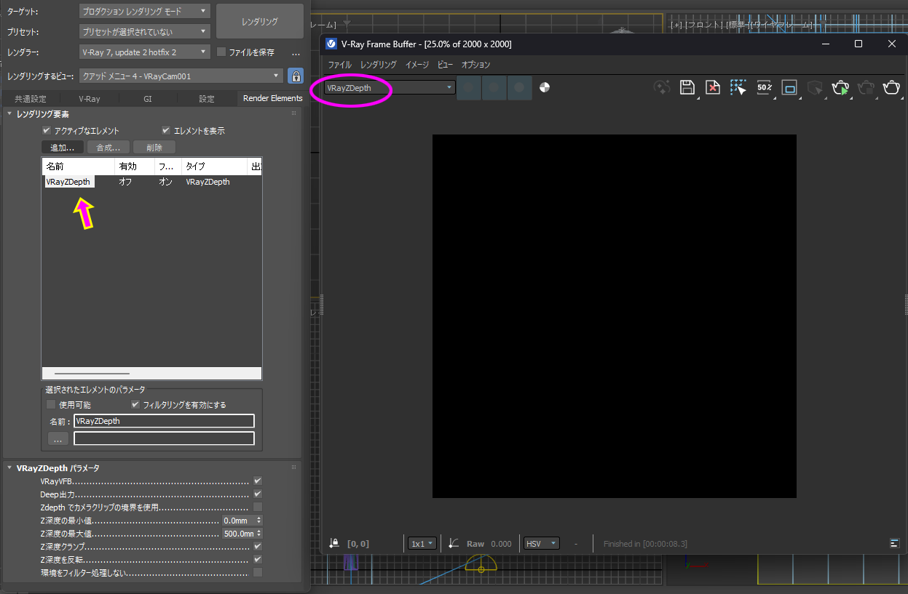Click the Z深度の最大値 input field
The height and width of the screenshot is (594, 908).
point(238,534)
